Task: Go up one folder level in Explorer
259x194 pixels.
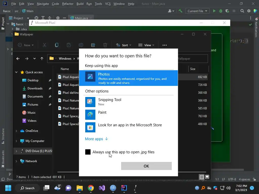Action: coord(42,59)
